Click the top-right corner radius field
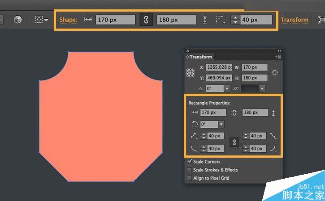The width and height of the screenshot is (325, 201). point(258,136)
